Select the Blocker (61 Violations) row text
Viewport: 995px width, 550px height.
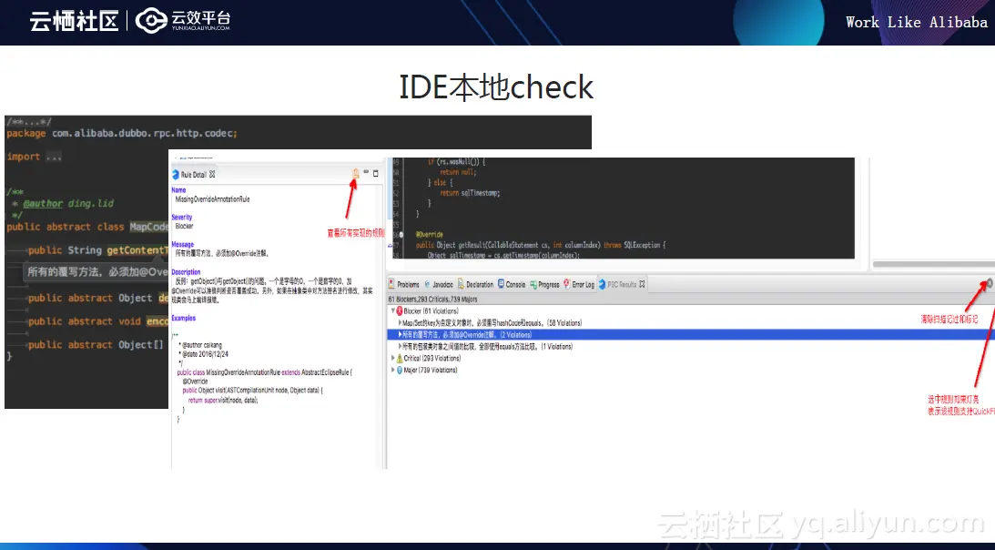431,311
